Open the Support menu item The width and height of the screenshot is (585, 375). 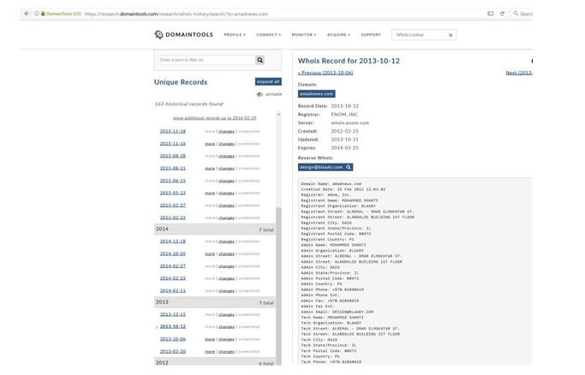pyautogui.click(x=371, y=34)
